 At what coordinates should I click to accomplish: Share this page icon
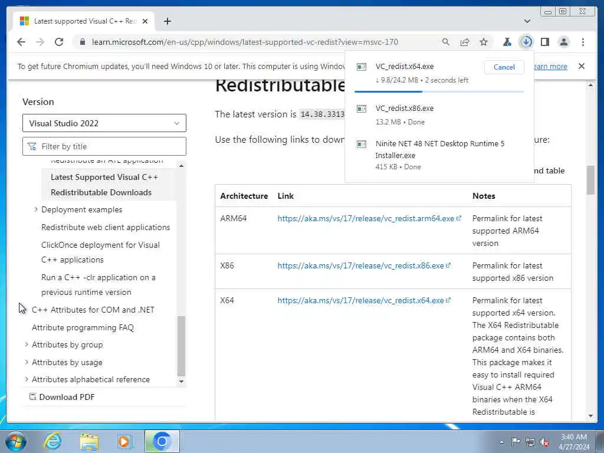tap(465, 42)
